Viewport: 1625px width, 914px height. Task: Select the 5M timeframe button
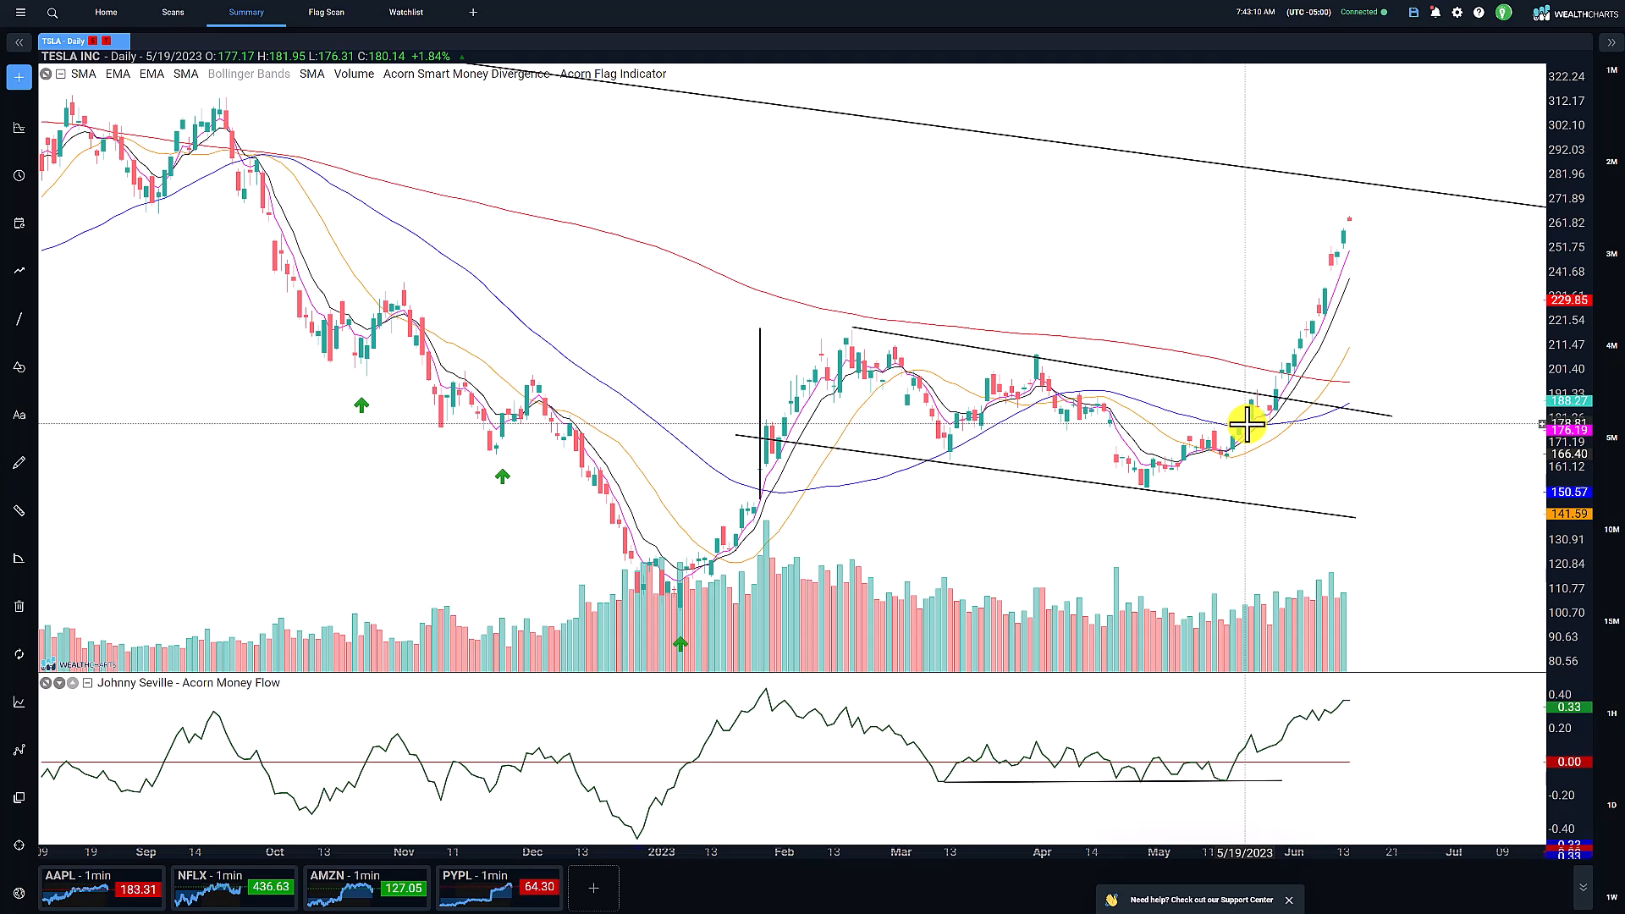(x=1611, y=438)
